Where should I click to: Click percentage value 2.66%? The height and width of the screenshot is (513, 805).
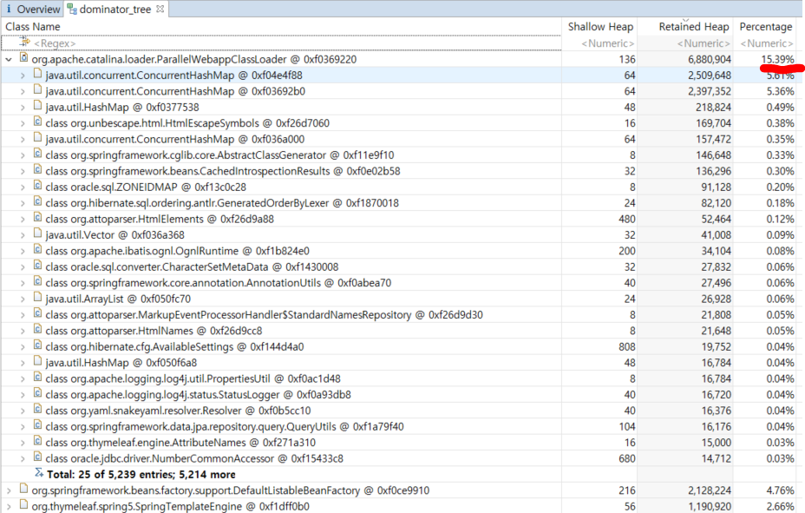point(780,507)
